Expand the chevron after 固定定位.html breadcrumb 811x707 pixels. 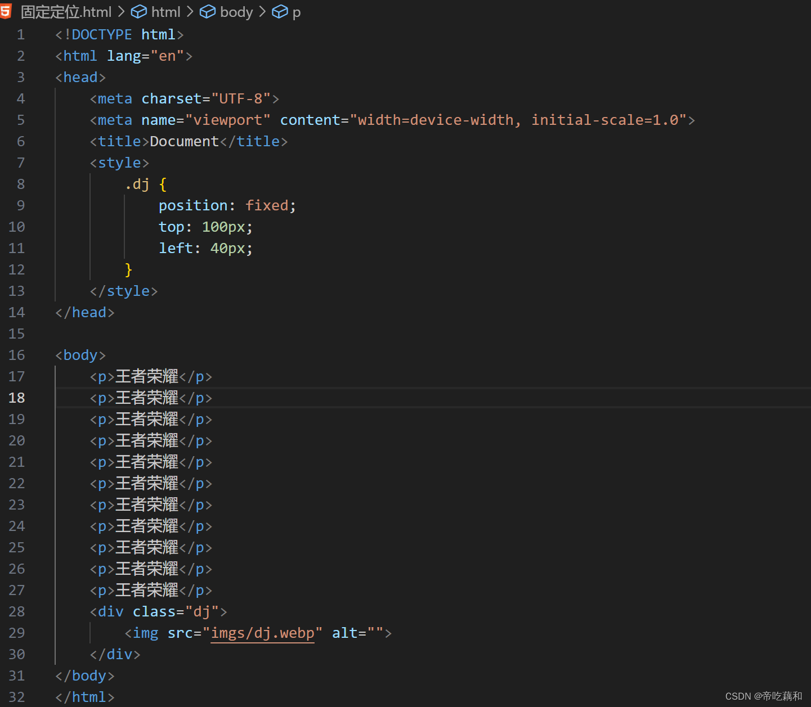tap(122, 11)
